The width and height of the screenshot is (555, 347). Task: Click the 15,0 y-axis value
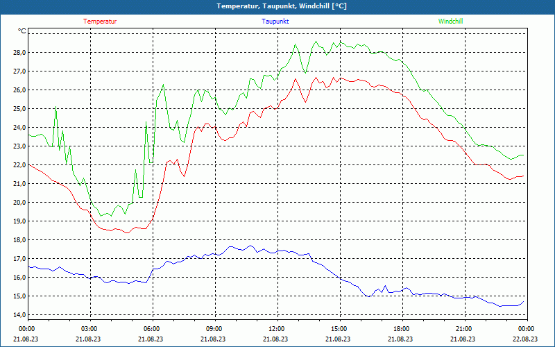[19, 296]
